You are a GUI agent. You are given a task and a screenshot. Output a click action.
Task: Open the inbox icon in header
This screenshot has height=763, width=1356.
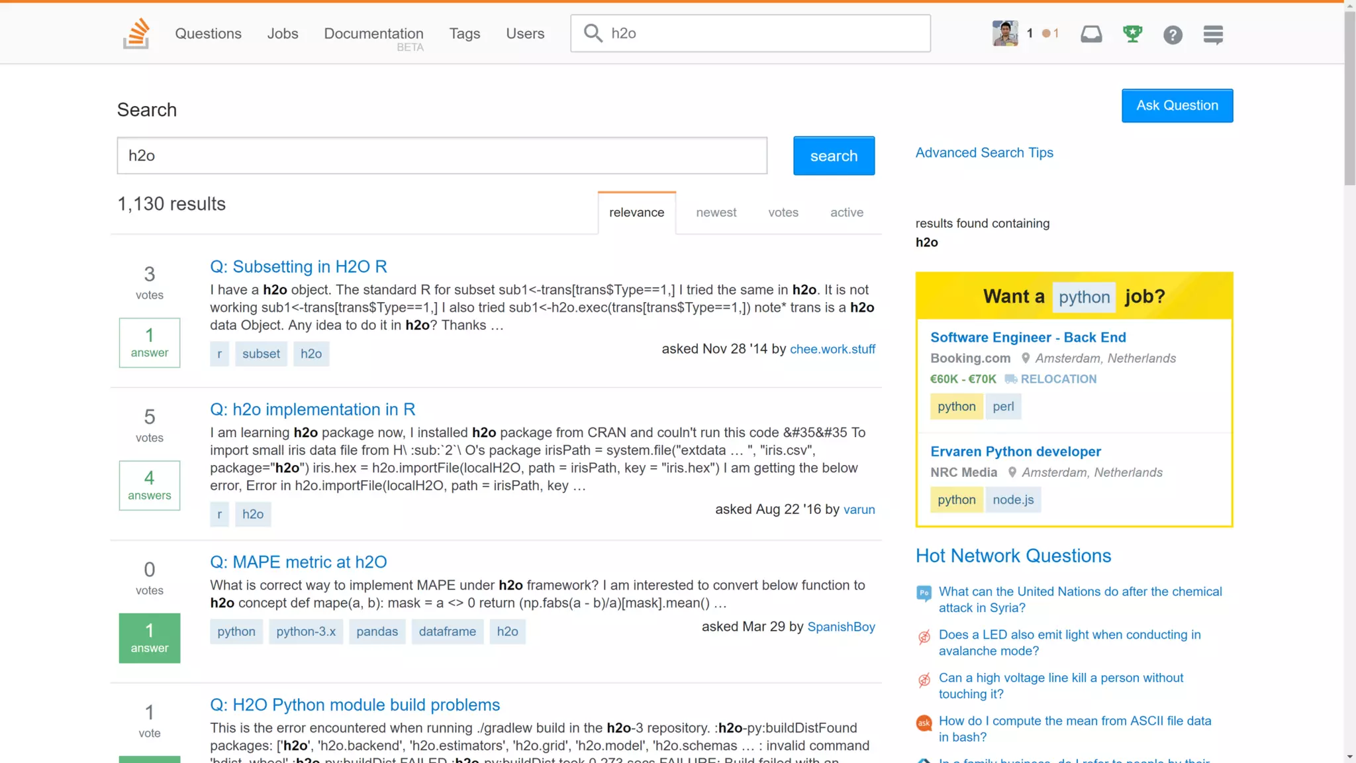pyautogui.click(x=1091, y=34)
